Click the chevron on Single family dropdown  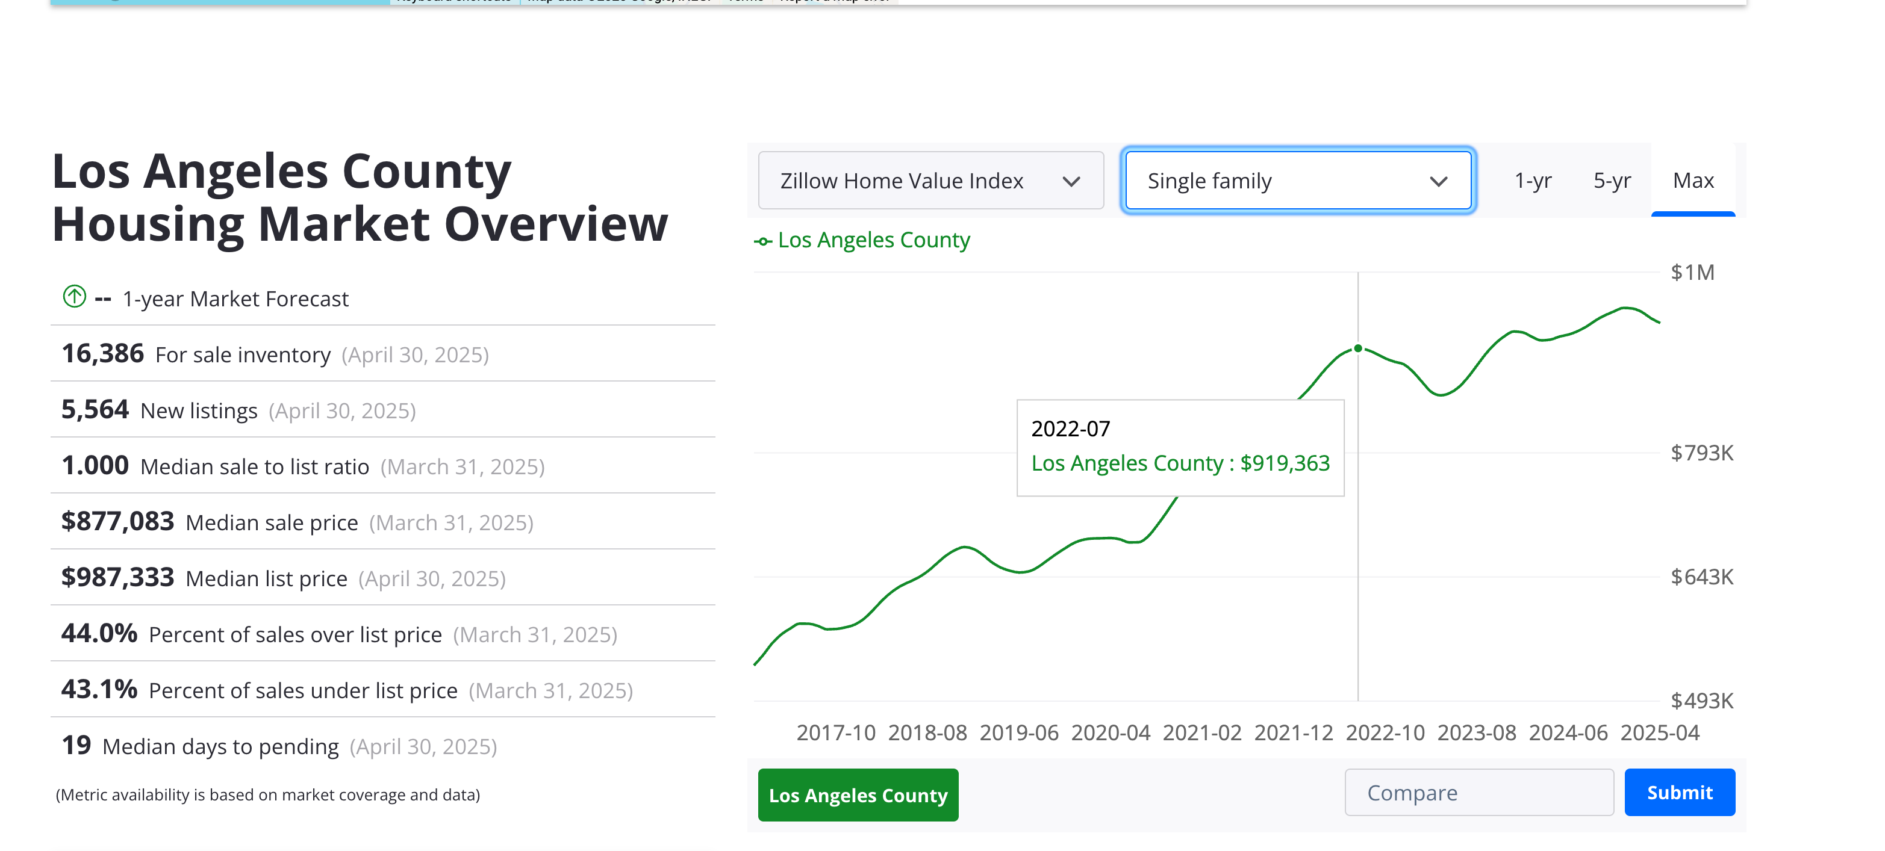(x=1438, y=181)
